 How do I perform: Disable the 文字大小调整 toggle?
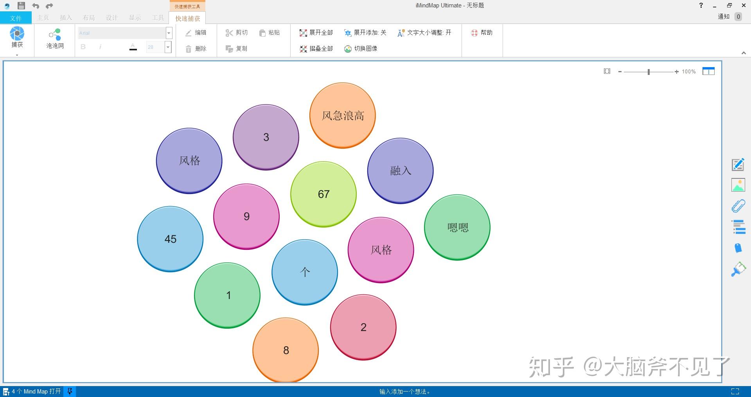tap(424, 32)
